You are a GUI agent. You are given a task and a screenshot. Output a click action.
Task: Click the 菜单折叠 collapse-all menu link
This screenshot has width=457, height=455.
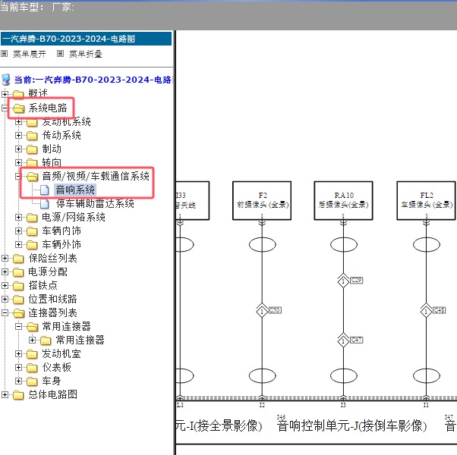click(x=85, y=54)
